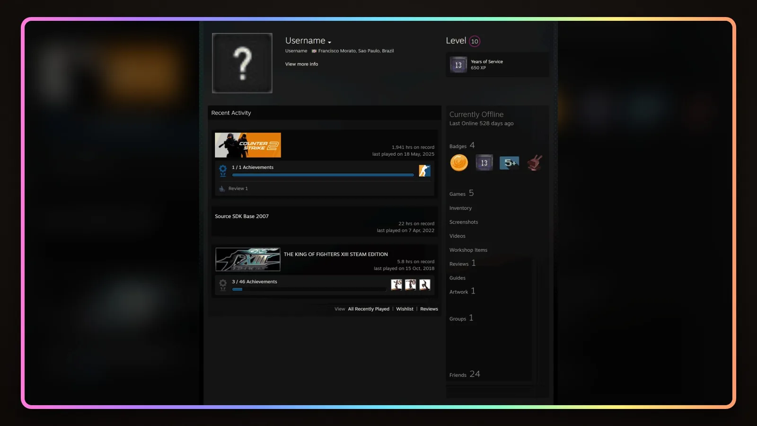Open The King of Fighters XIII game banner
The image size is (757, 426).
(248, 259)
